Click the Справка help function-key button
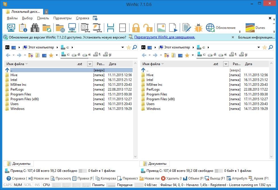This screenshot has width=278, height=190. click(17, 178)
